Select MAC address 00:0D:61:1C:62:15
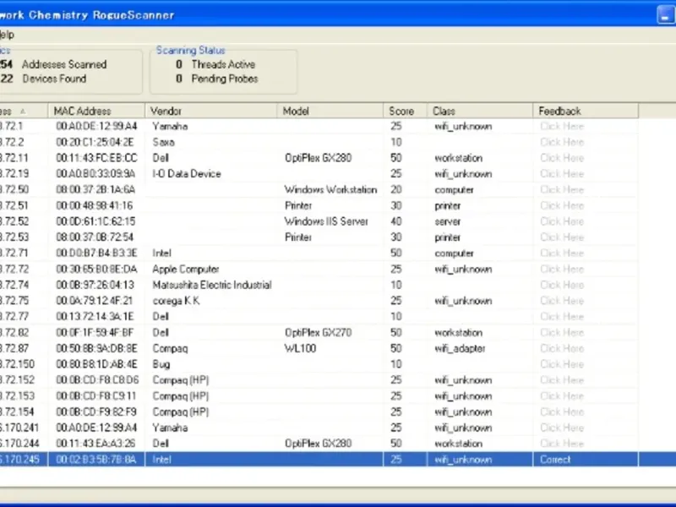 [x=95, y=221]
